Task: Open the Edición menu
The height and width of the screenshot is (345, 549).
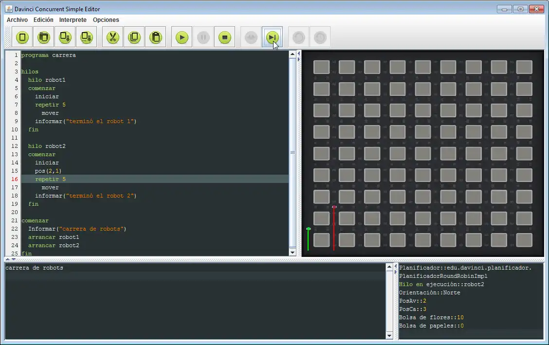Action: coord(43,20)
